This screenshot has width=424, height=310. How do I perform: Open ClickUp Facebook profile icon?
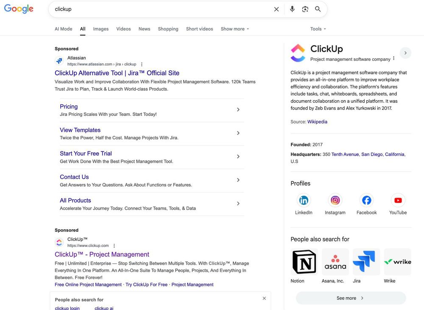(x=366, y=200)
